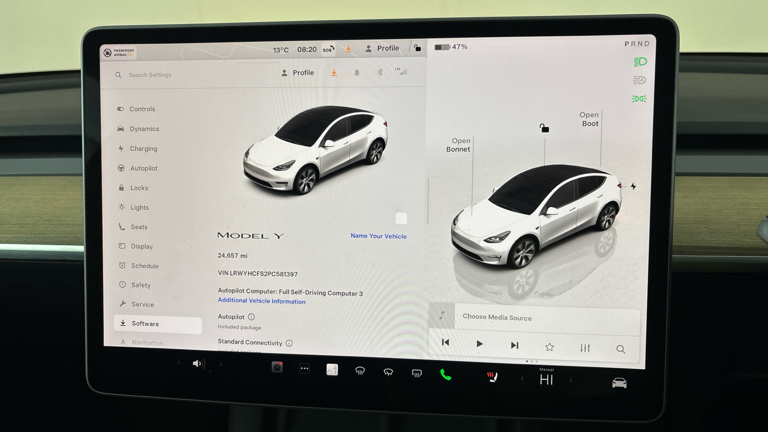Open the dashcam camera icon
Viewport: 768px width, 432px height.
tap(277, 367)
